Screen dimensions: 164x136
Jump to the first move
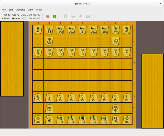(x=66, y=16)
